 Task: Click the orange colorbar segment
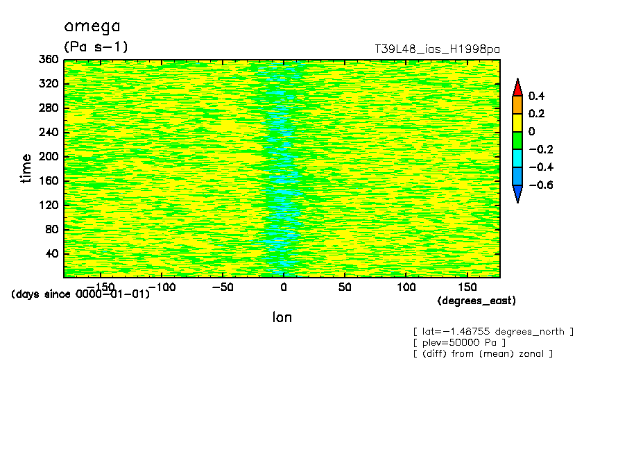coord(517,105)
